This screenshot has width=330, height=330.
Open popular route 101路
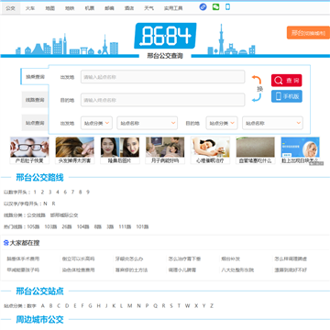[x=142, y=226]
